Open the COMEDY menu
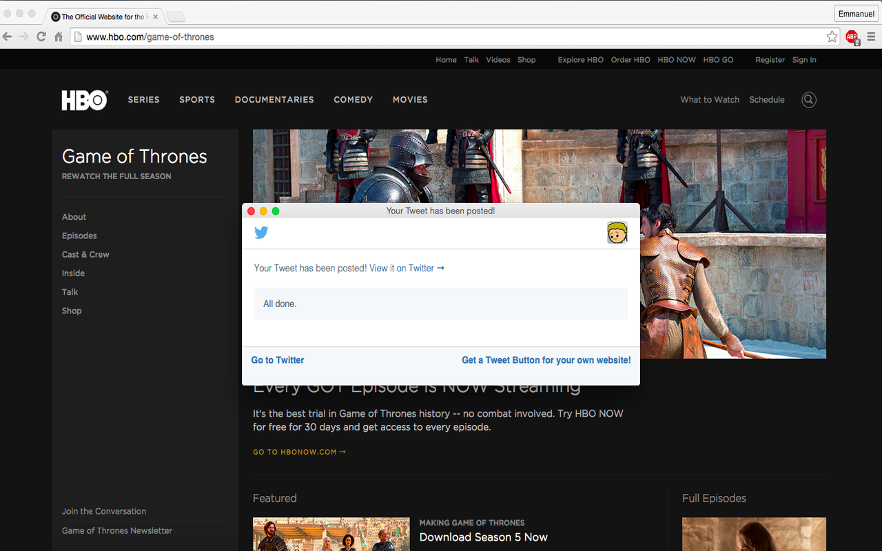 click(x=353, y=100)
